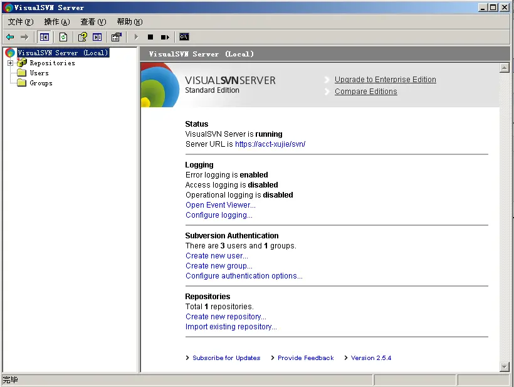514x387 pixels.
Task: Click the Back arrow toolbar icon
Action: click(x=10, y=37)
